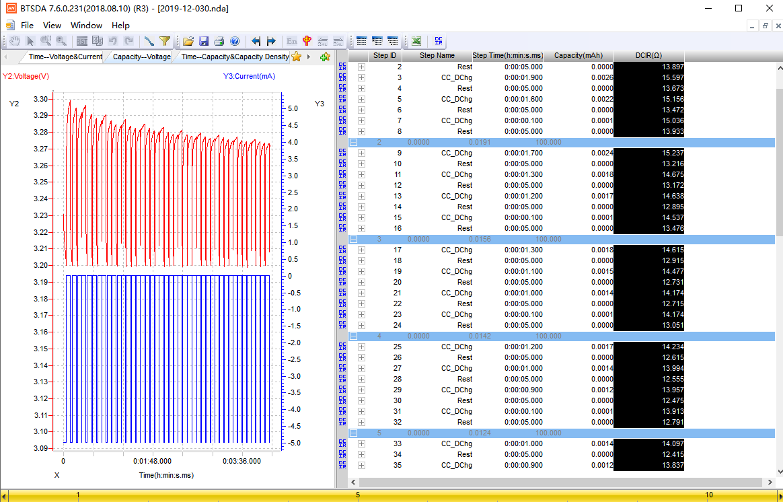Collapse the cycle 2 group row
Viewport: 783px width, 502px height.
tap(354, 143)
